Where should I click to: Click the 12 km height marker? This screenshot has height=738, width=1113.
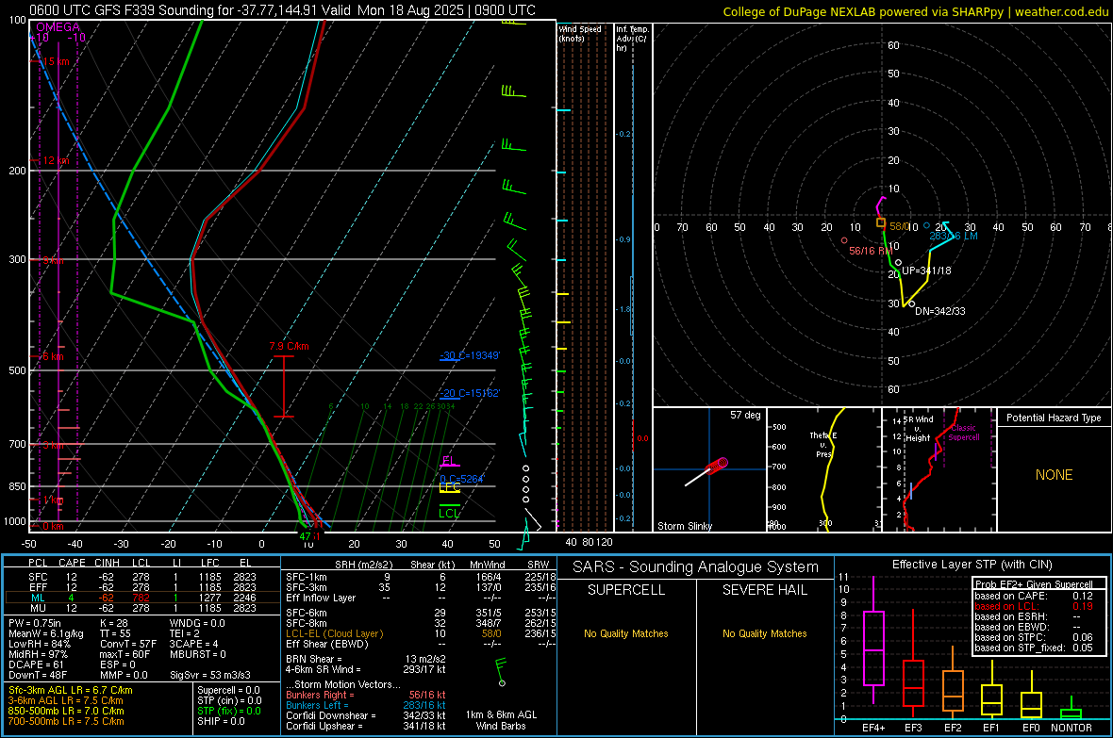pyautogui.click(x=57, y=160)
